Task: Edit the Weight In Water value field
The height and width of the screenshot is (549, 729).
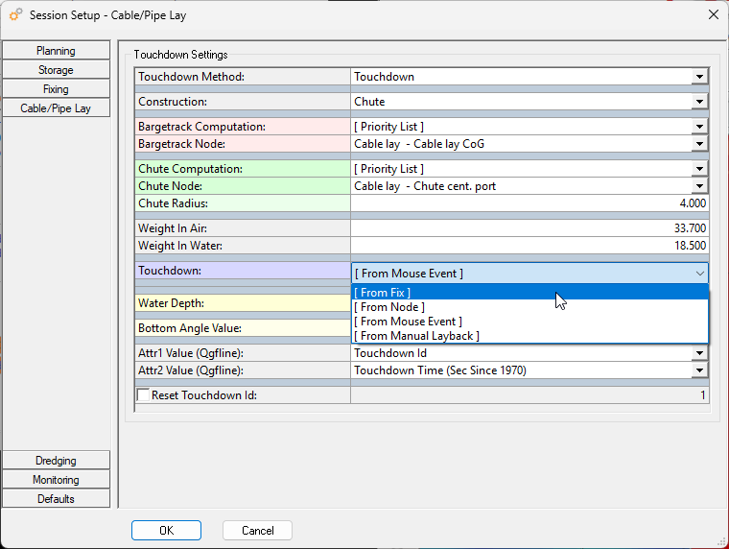Action: point(529,247)
